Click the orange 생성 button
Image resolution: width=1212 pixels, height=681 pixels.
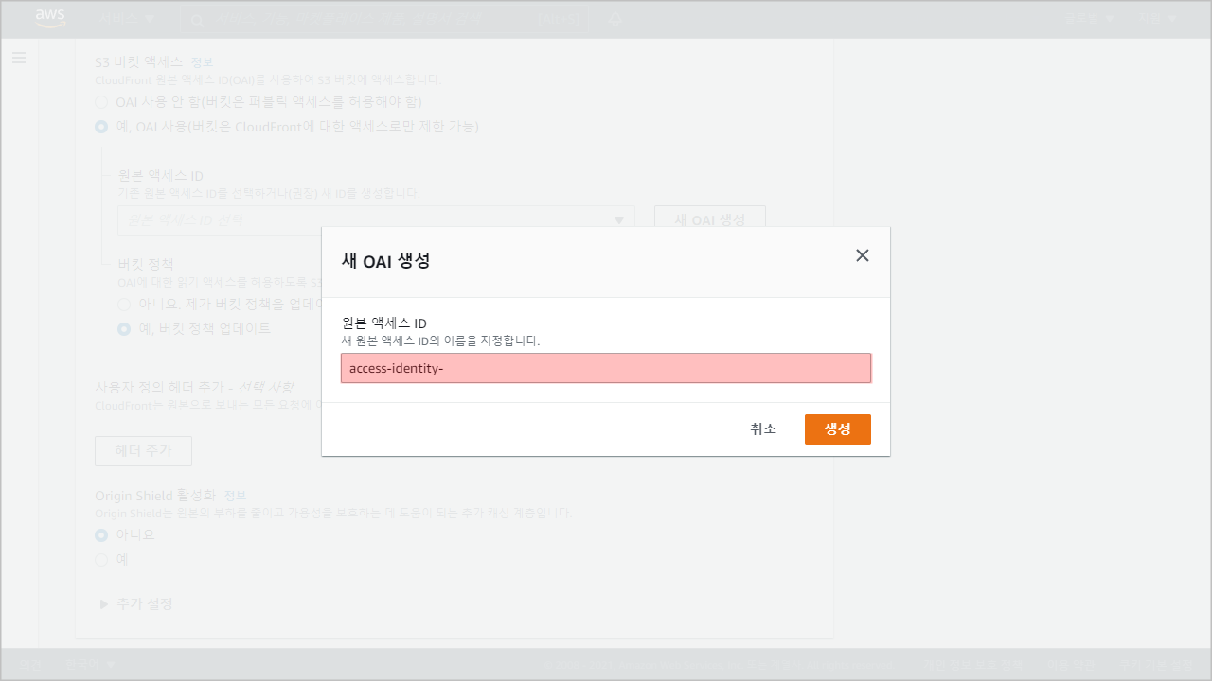coord(837,428)
